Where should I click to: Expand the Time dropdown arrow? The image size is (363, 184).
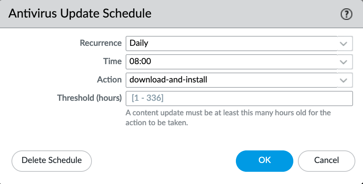pos(343,61)
